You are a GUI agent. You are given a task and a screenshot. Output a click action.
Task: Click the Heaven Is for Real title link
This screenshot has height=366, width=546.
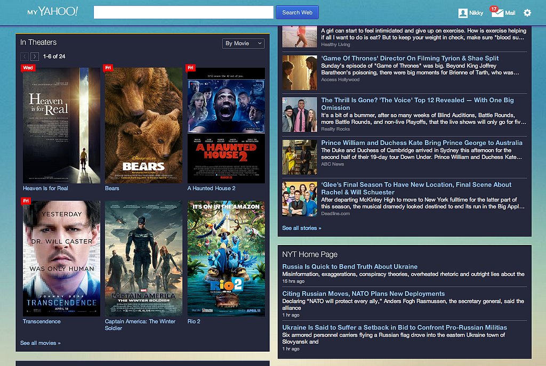[x=45, y=188]
